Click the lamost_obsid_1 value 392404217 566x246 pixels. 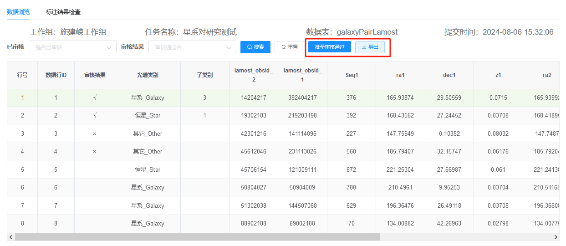pyautogui.click(x=302, y=97)
